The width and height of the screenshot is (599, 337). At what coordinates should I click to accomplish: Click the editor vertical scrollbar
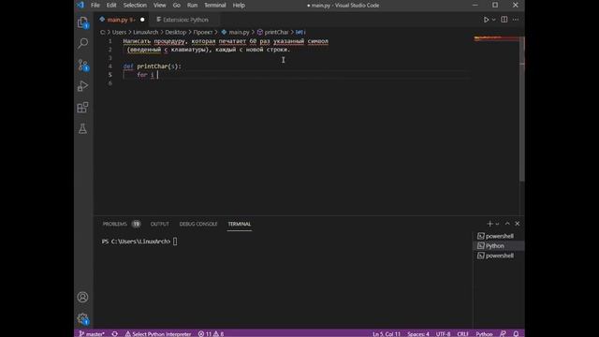[x=522, y=109]
